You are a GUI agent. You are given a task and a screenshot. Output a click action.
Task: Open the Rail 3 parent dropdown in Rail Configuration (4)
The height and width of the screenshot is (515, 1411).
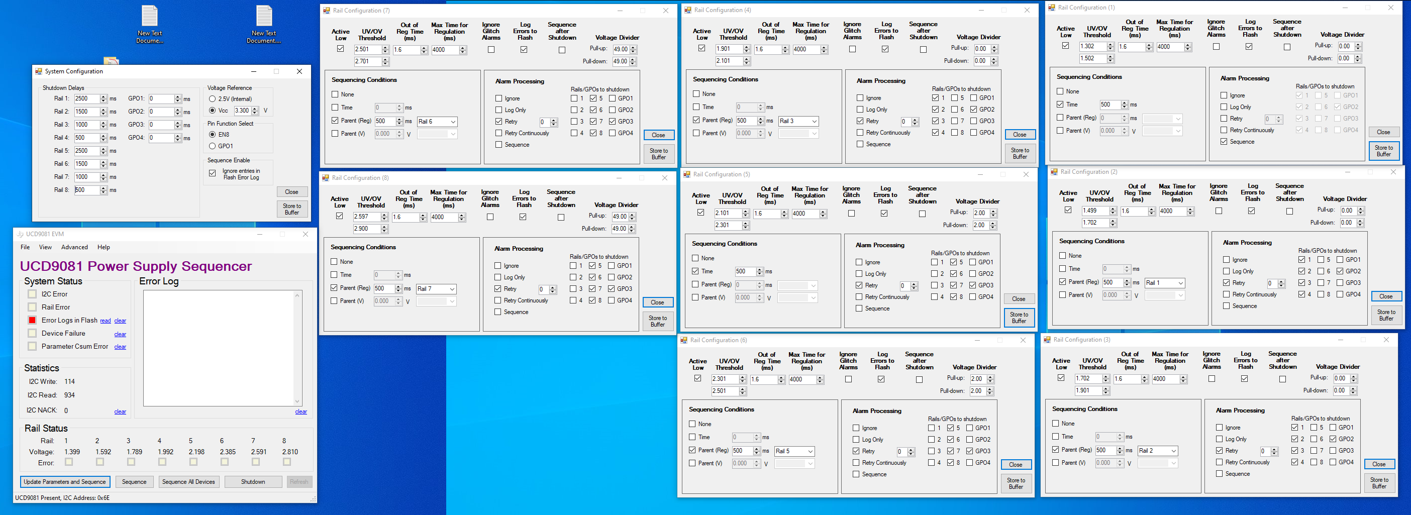(798, 121)
